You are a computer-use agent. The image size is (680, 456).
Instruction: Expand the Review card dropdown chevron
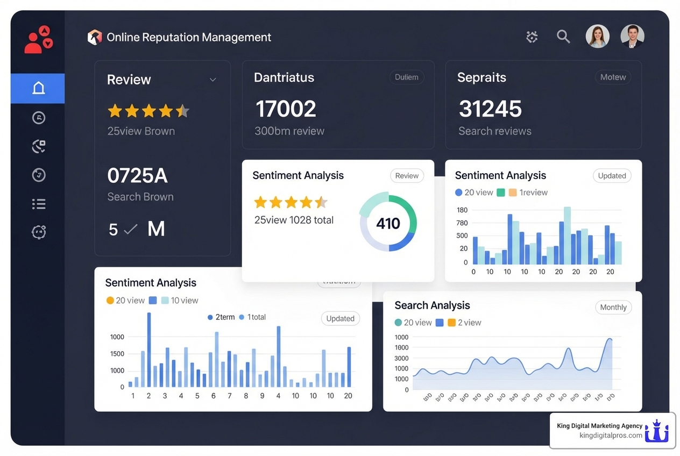(212, 79)
